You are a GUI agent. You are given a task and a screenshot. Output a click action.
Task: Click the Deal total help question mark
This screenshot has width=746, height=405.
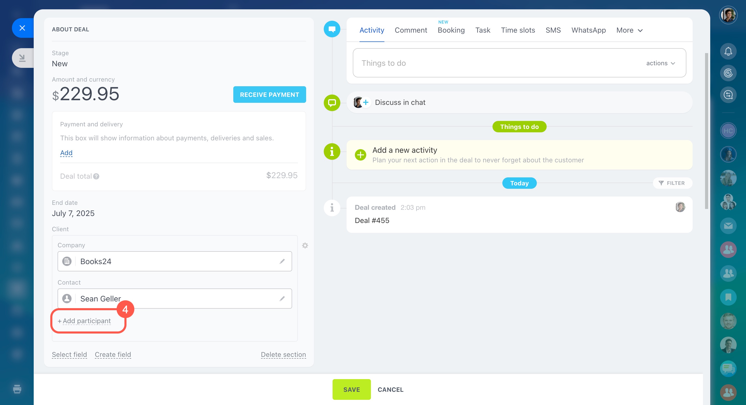[x=96, y=176]
